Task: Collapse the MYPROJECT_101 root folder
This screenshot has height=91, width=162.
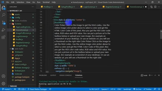Action: pos(8,11)
